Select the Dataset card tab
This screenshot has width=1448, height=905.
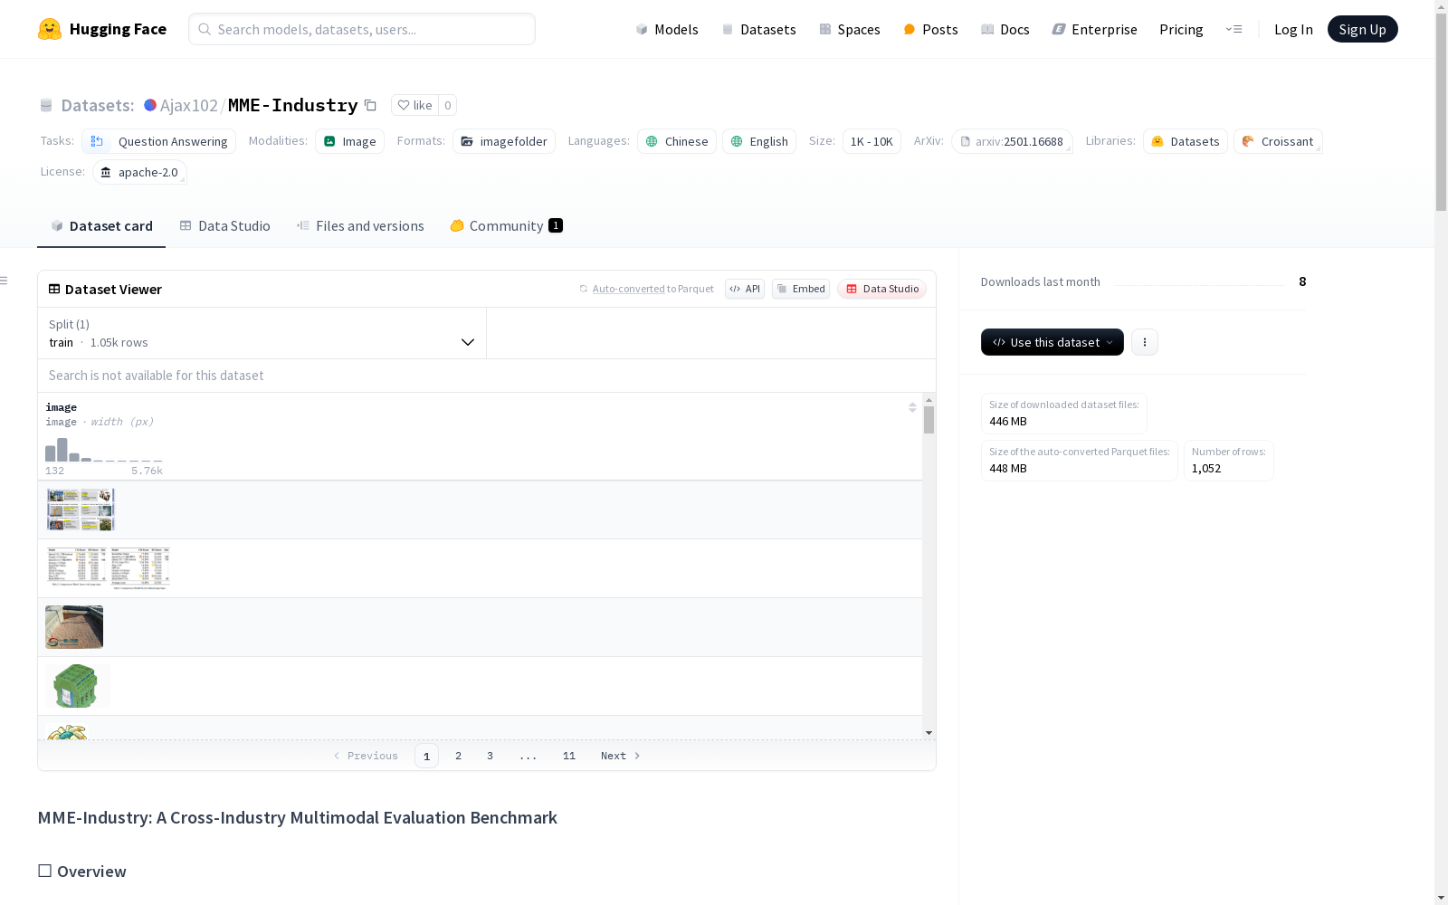(x=101, y=226)
